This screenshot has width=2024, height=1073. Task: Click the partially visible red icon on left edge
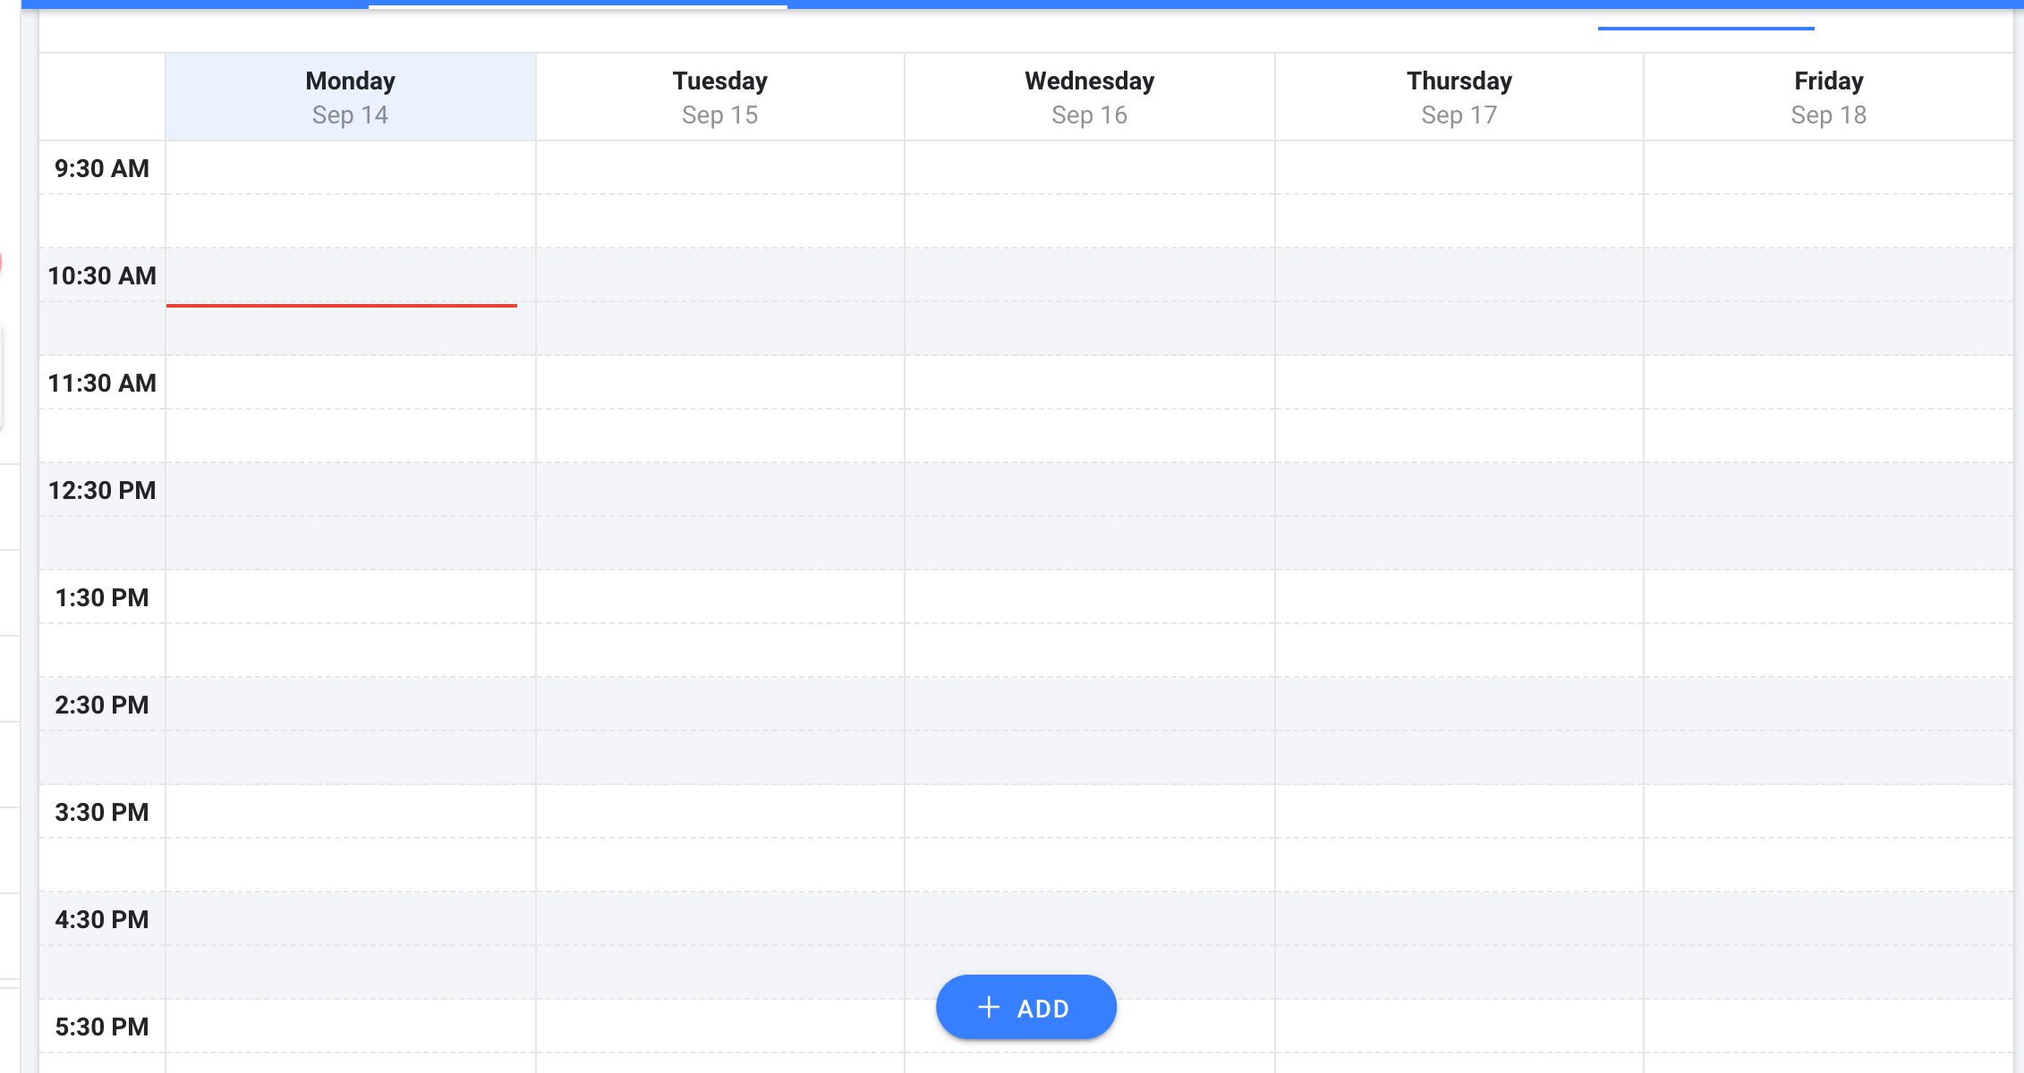(x=4, y=259)
